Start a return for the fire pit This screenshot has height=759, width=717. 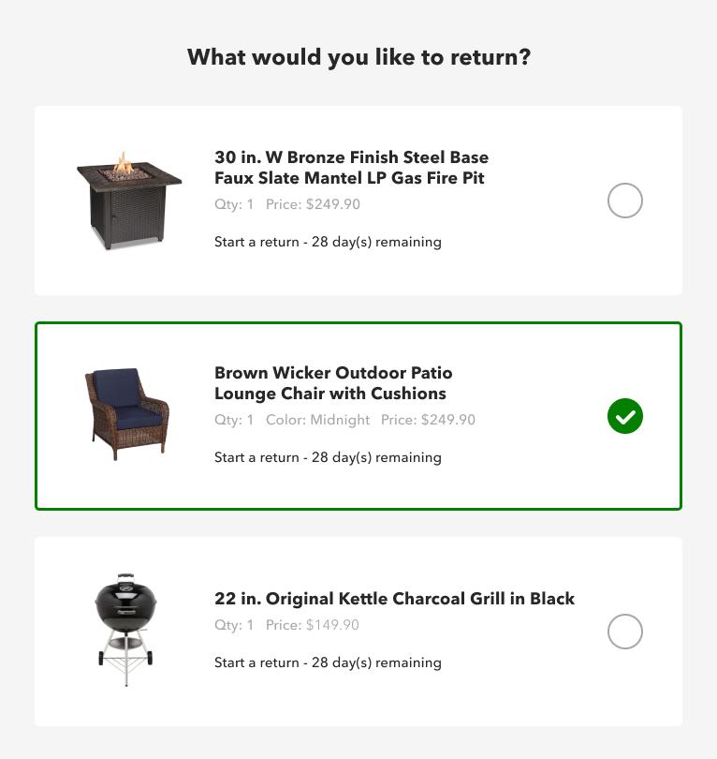pyautogui.click(x=328, y=242)
